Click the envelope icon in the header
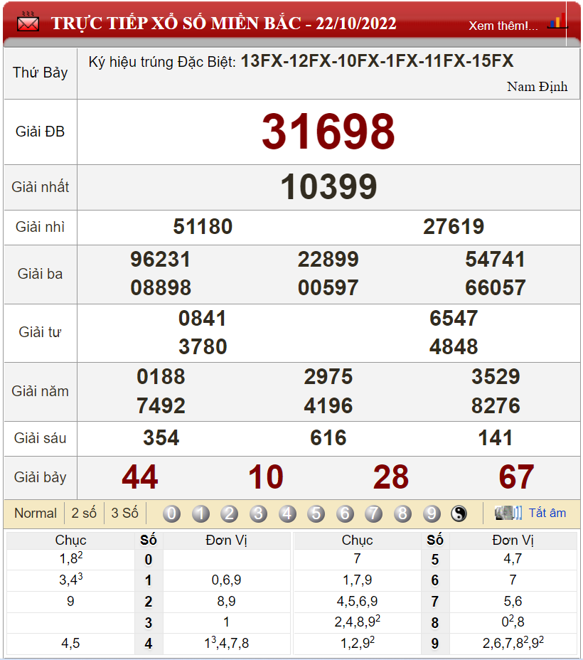 tap(28, 23)
